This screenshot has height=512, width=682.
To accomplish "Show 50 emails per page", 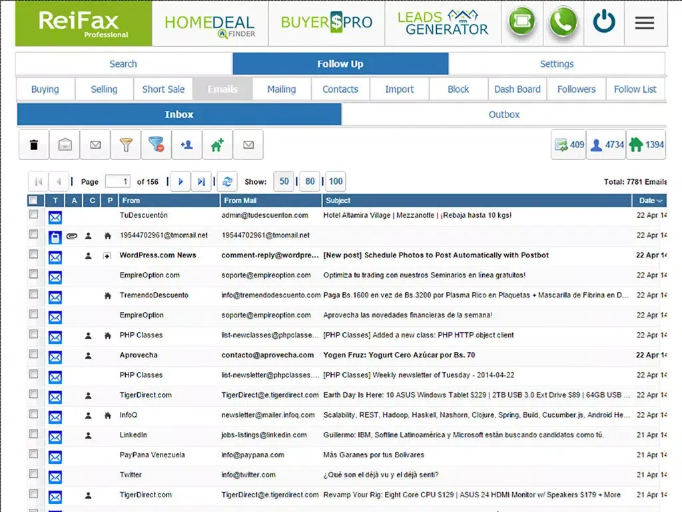I will point(284,181).
